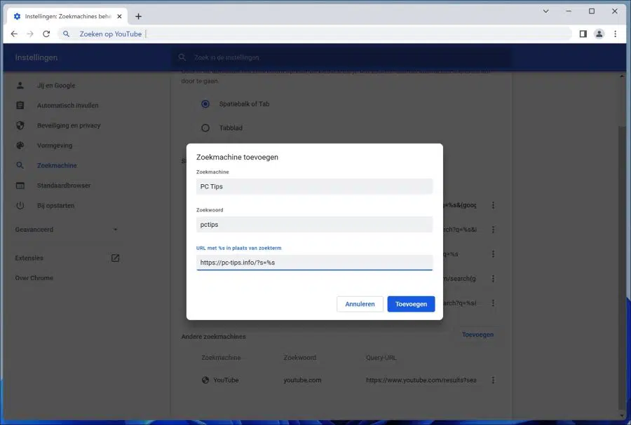Image resolution: width=631 pixels, height=425 pixels.
Task: Open the Zoekmachine settings section
Action: [x=57, y=165]
